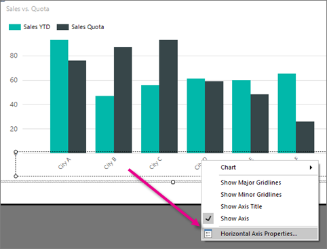Select City B dark Sales Quota bar

pos(123,100)
